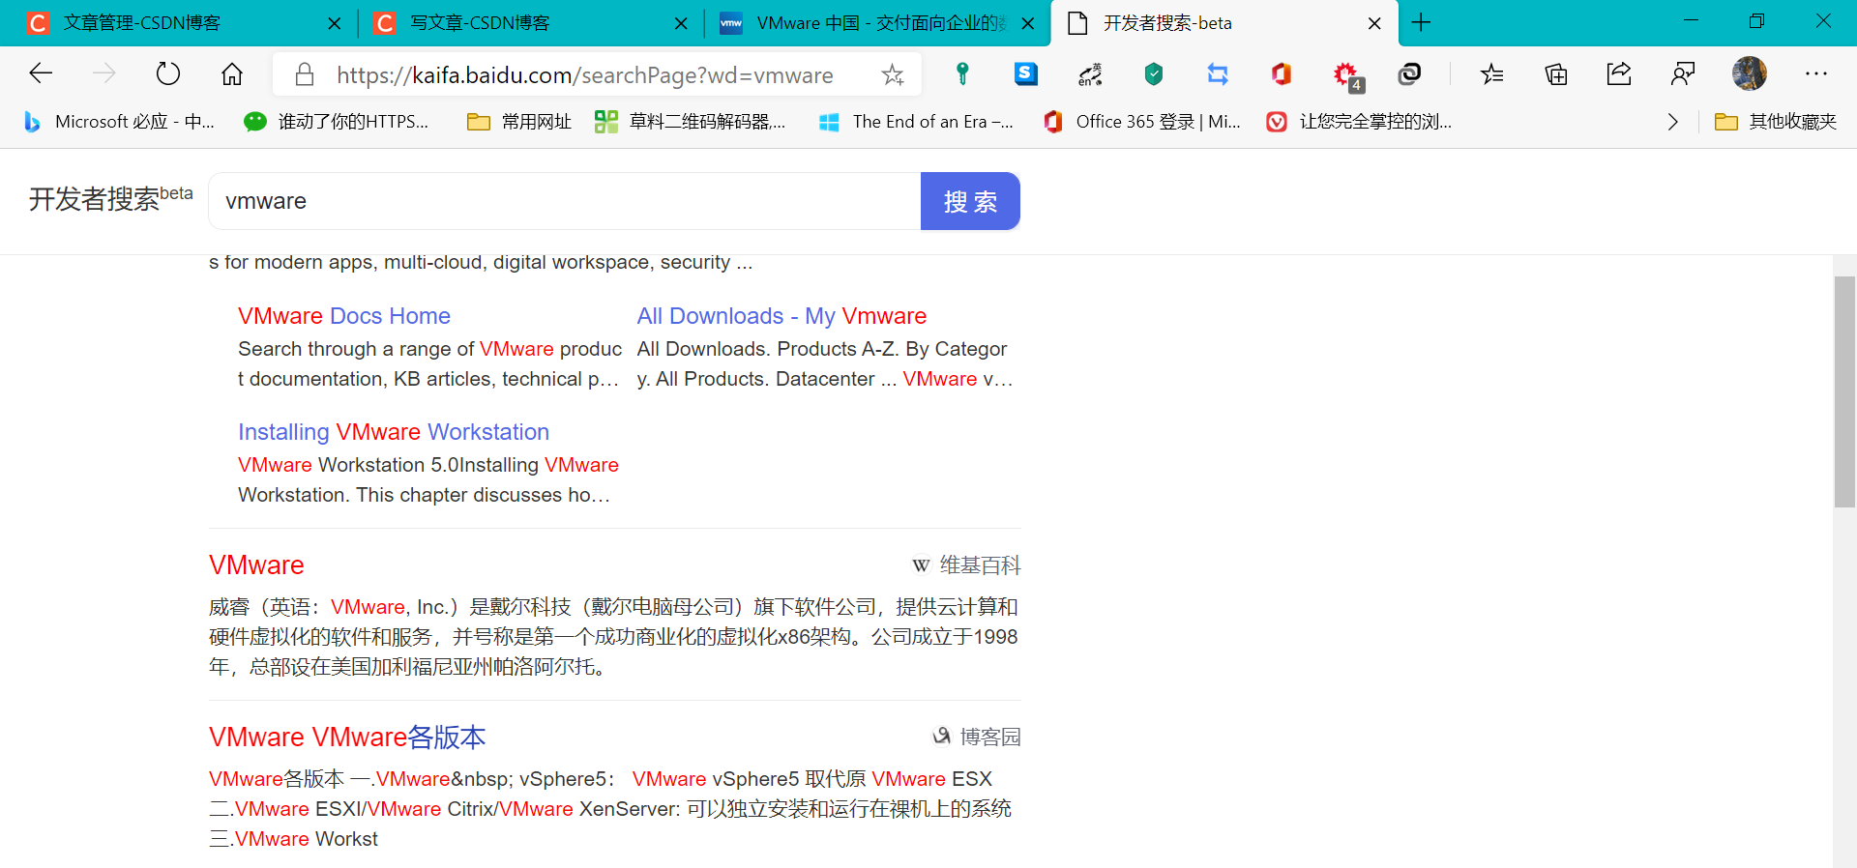The width and height of the screenshot is (1857, 868).
Task: Open the red gear extension with badge 4
Action: [1347, 75]
